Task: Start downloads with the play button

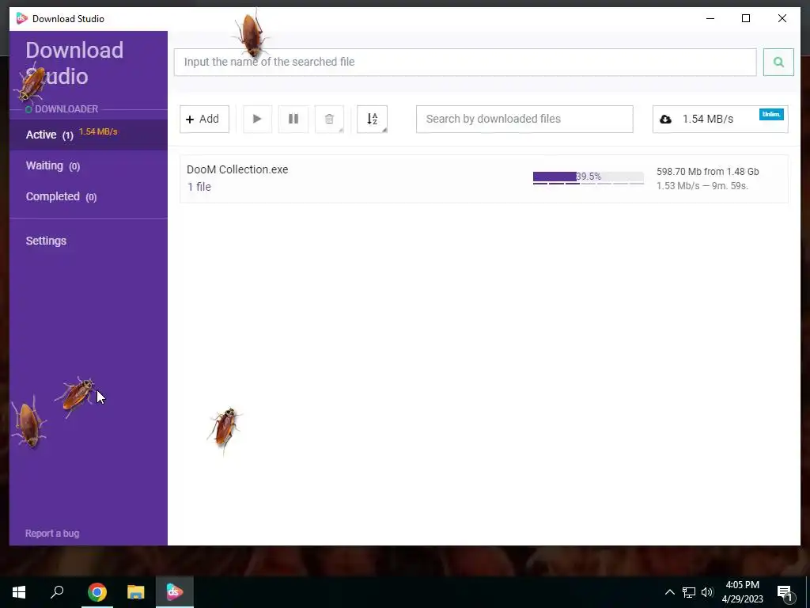Action: pos(257,119)
